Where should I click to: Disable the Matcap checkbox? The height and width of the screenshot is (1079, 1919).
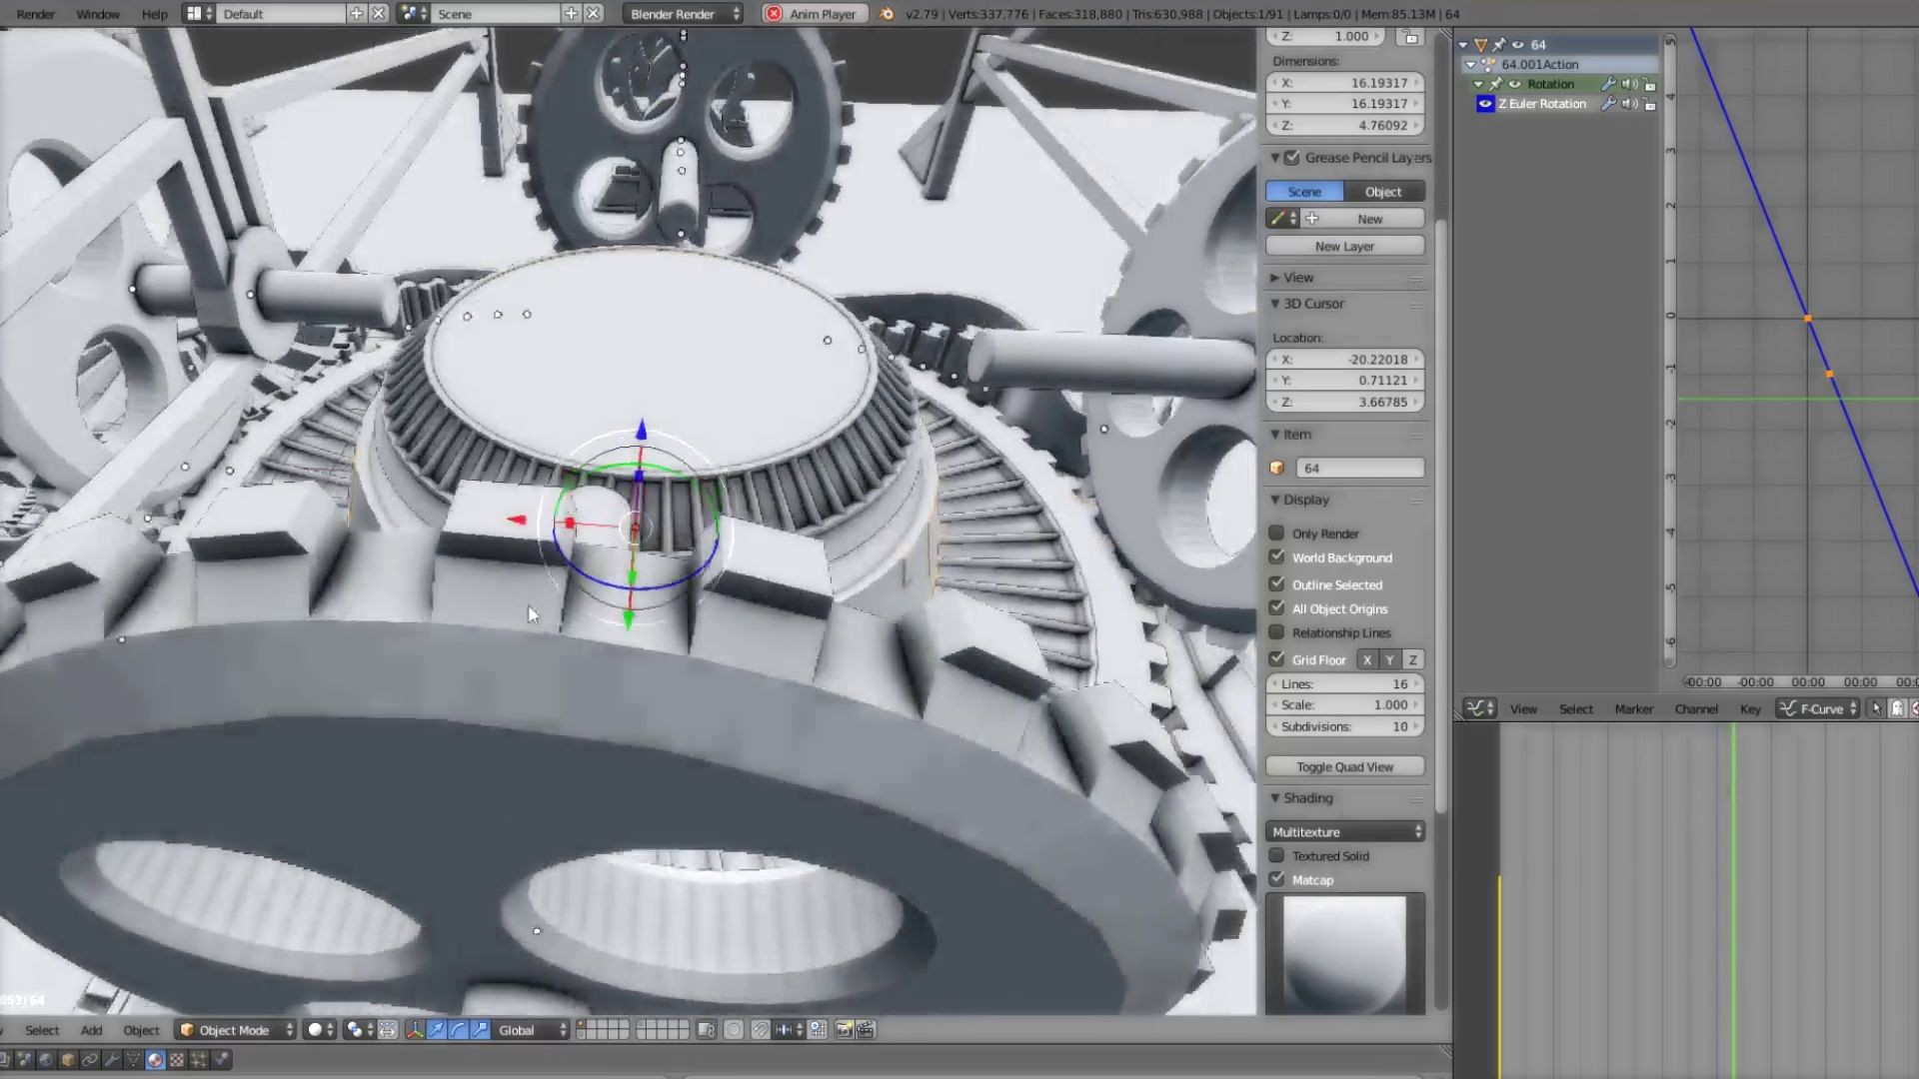coord(1277,879)
